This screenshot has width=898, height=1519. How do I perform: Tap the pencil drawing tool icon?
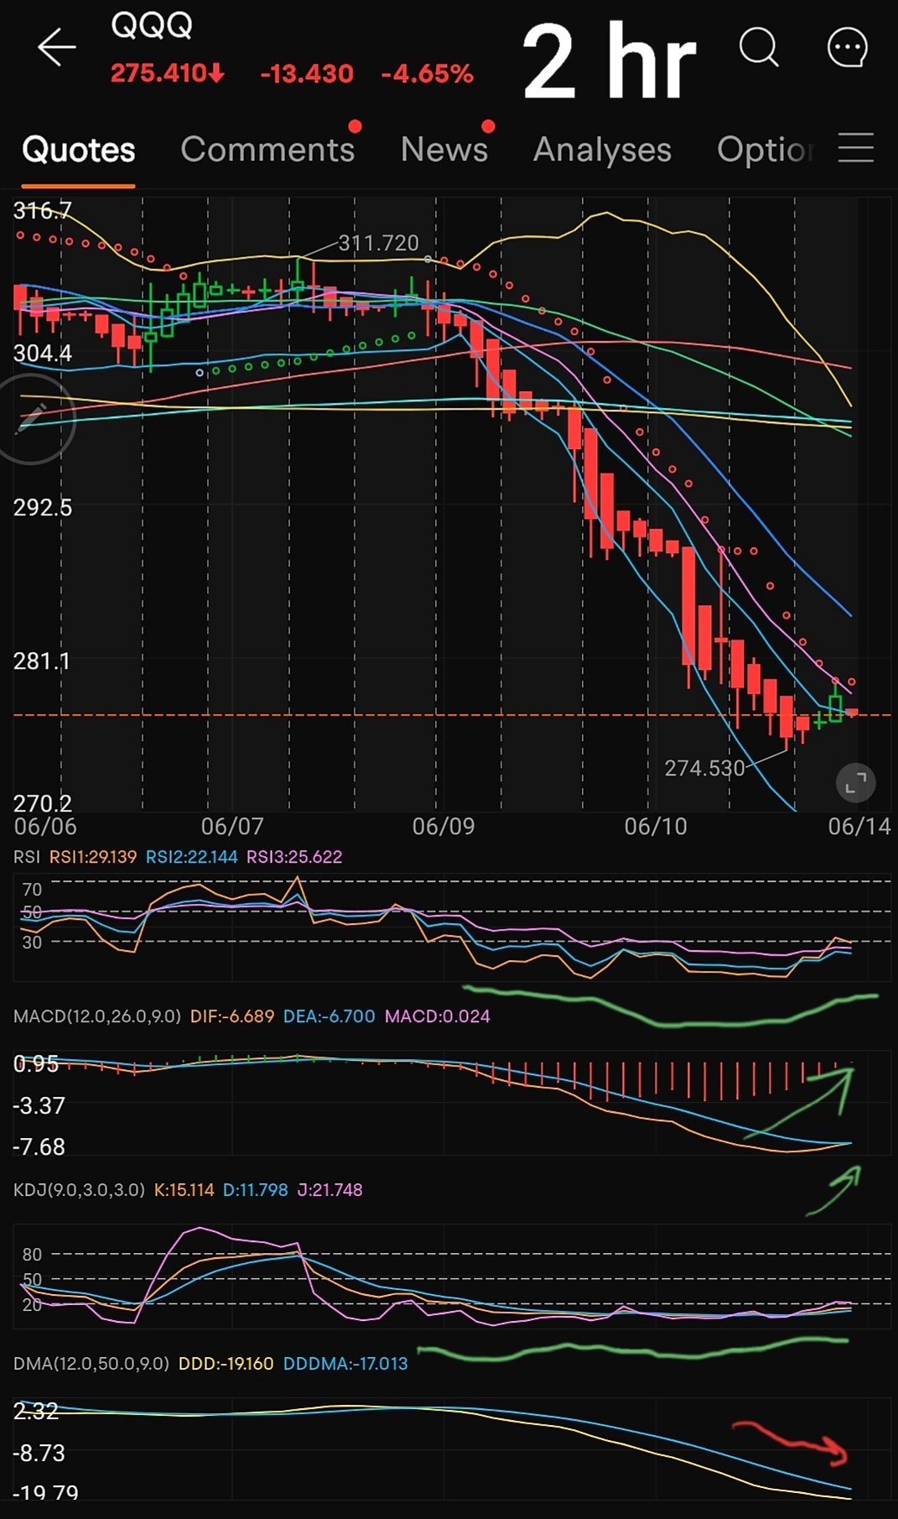pos(31,418)
